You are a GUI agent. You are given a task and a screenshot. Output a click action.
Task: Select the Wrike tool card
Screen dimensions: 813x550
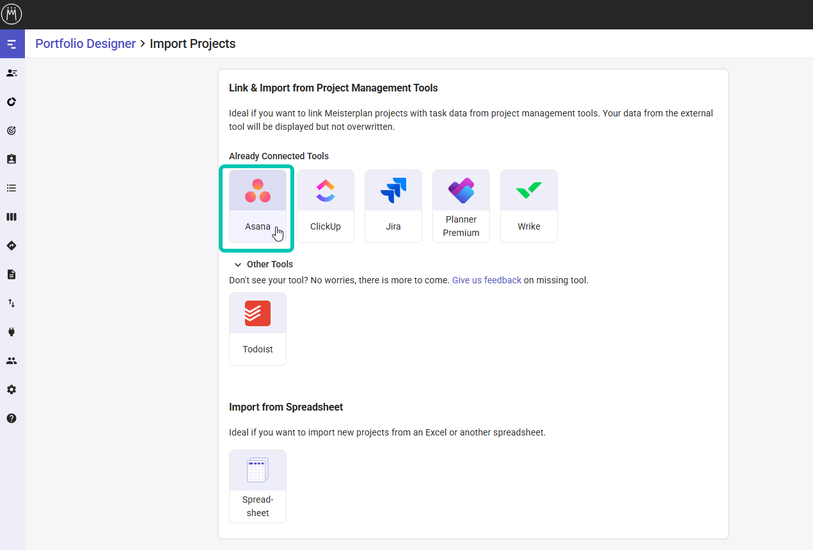529,206
